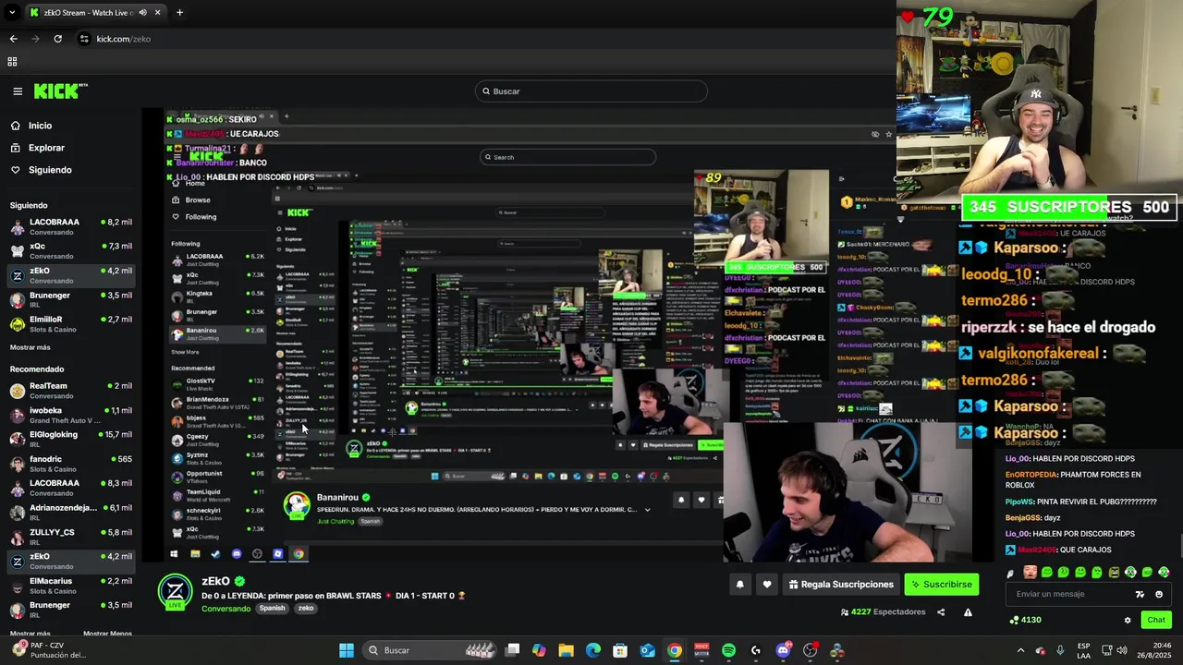Open EimiiloR Slots & Casino channel
The width and height of the screenshot is (1183, 665).
tap(71, 323)
